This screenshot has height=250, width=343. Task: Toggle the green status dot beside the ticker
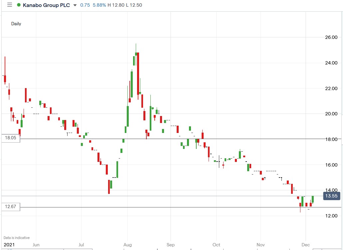(18, 5)
